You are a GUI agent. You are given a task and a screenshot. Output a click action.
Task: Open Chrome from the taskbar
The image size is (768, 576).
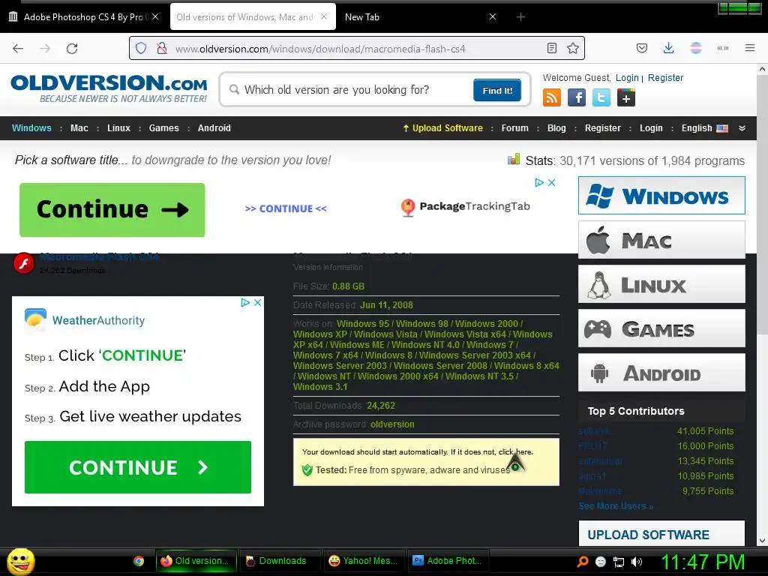coord(139,561)
